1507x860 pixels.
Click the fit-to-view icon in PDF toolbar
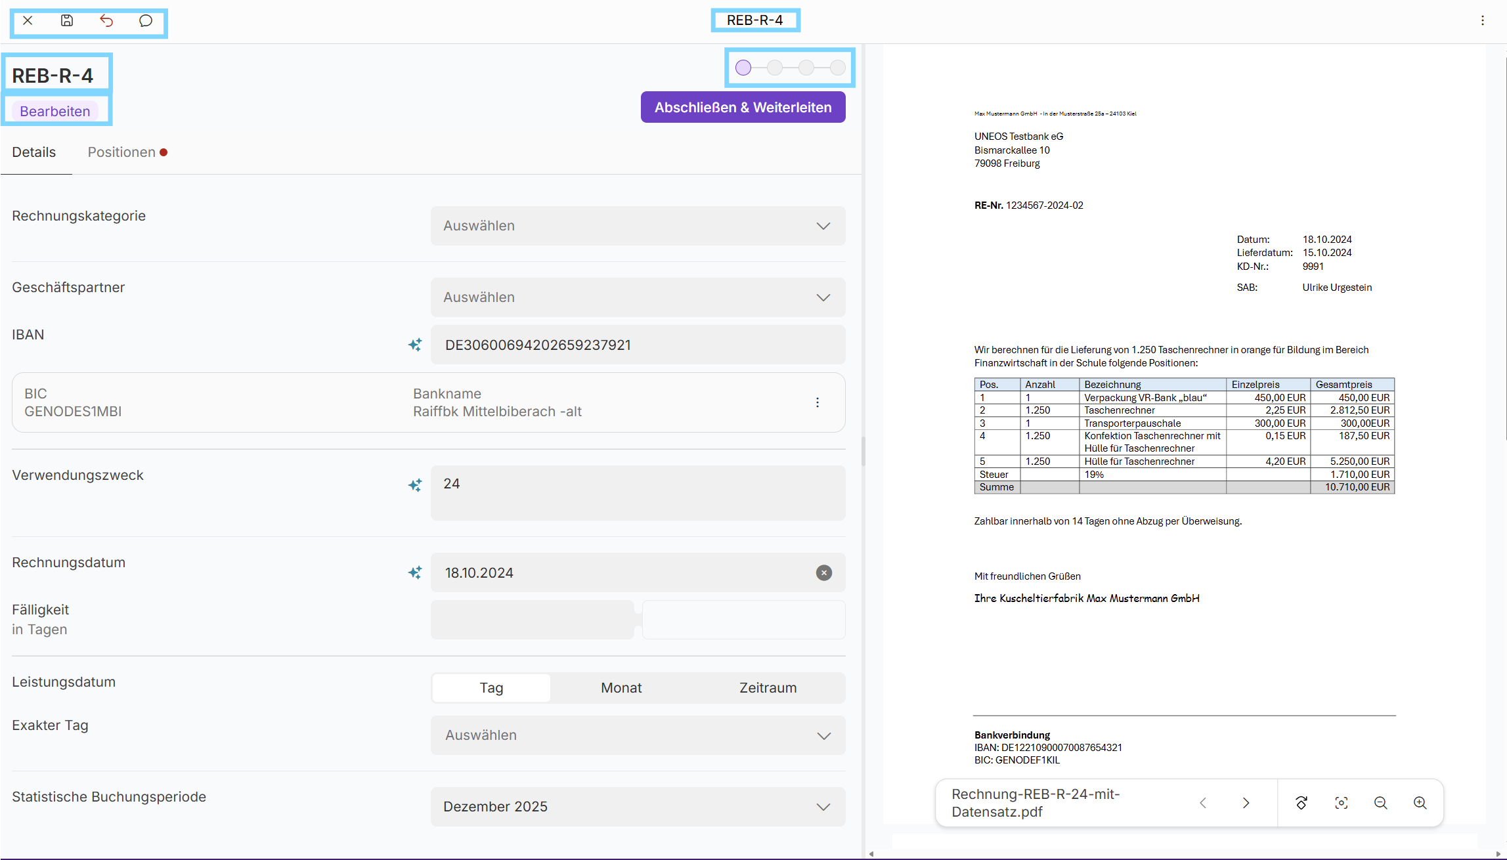click(x=1342, y=803)
